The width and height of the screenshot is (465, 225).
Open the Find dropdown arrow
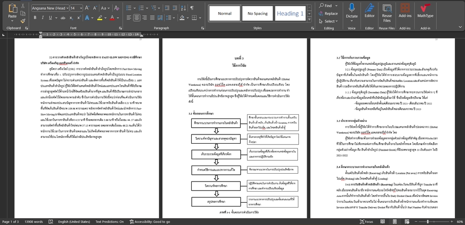click(x=336, y=6)
